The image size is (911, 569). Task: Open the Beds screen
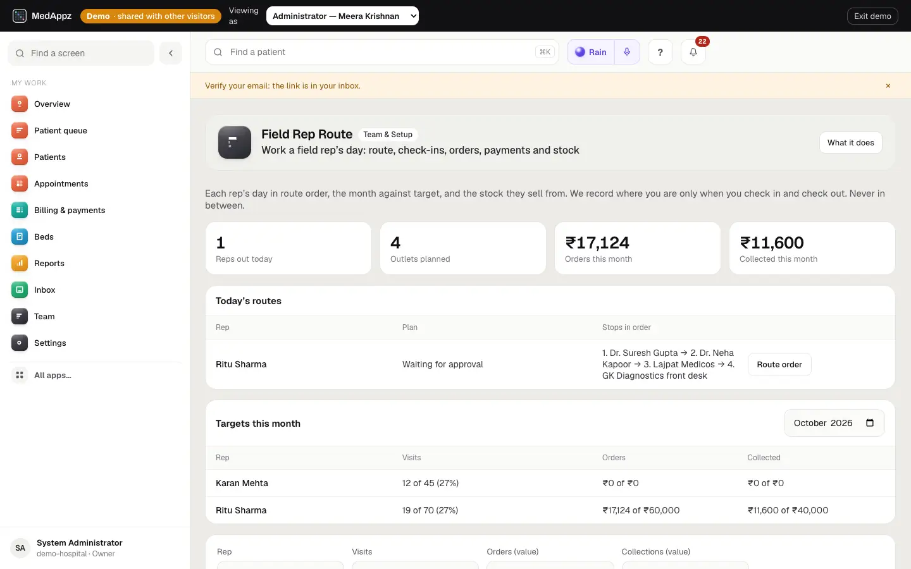coord(95,236)
